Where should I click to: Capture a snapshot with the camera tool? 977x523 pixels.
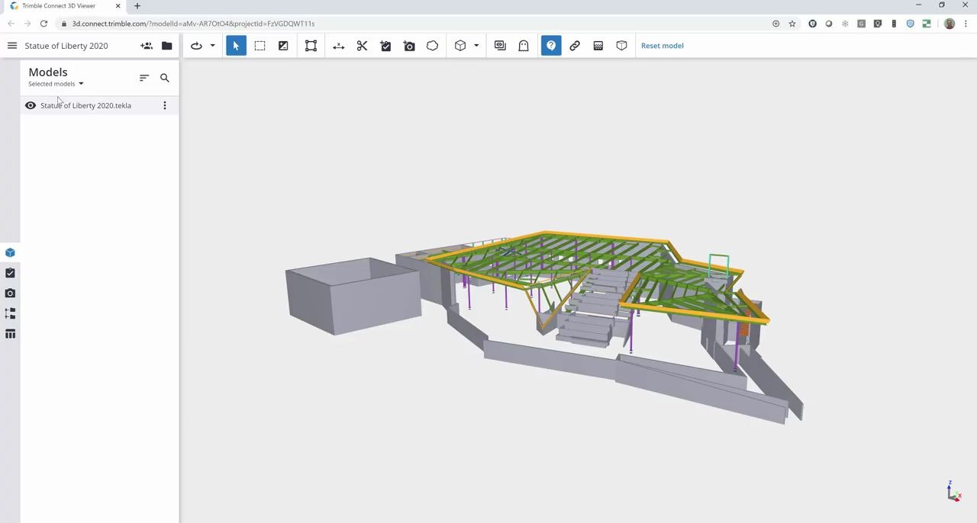(x=409, y=45)
